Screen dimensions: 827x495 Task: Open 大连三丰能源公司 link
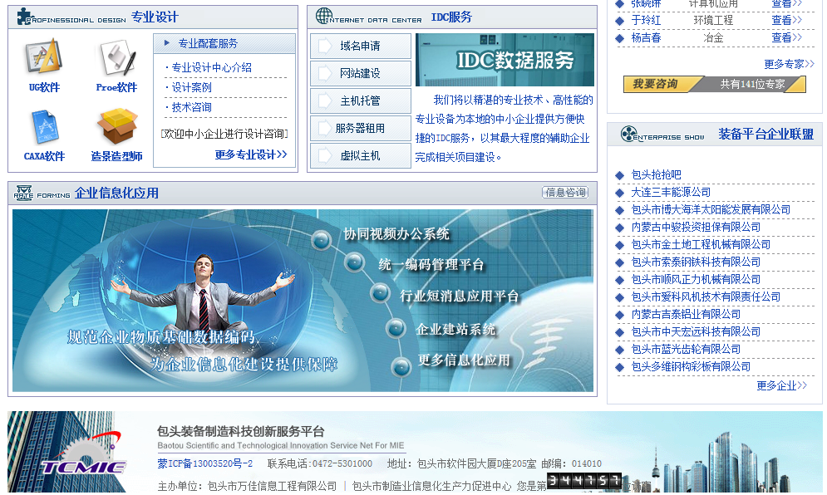click(x=671, y=192)
